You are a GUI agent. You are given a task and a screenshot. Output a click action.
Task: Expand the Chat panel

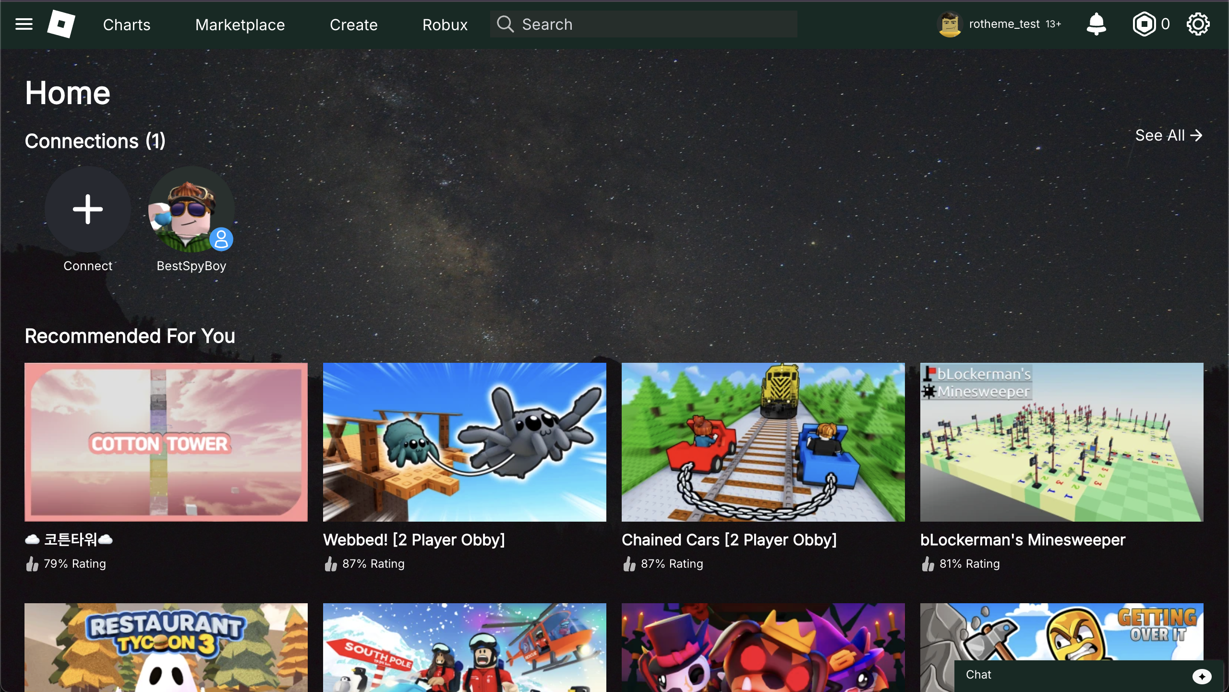(x=979, y=674)
